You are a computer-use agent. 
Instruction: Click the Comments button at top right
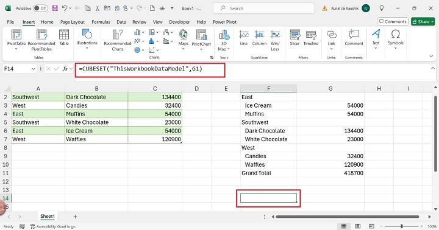(x=393, y=21)
